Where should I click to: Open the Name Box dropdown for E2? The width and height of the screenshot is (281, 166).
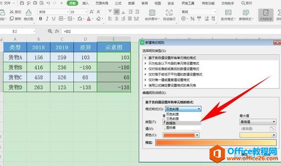tap(34, 32)
